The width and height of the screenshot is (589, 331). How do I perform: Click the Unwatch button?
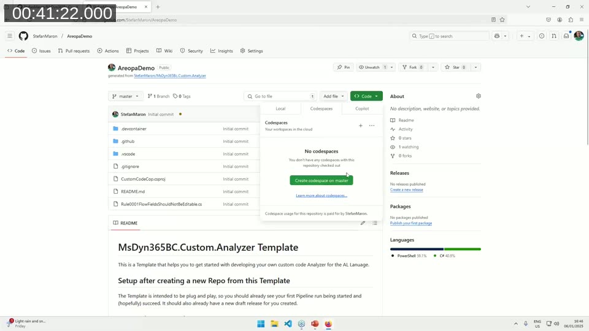click(x=372, y=67)
